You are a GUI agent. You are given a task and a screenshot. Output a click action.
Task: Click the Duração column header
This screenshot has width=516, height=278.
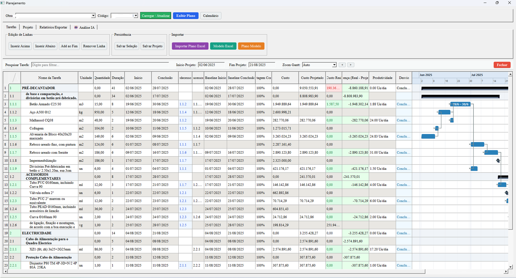click(x=118, y=78)
